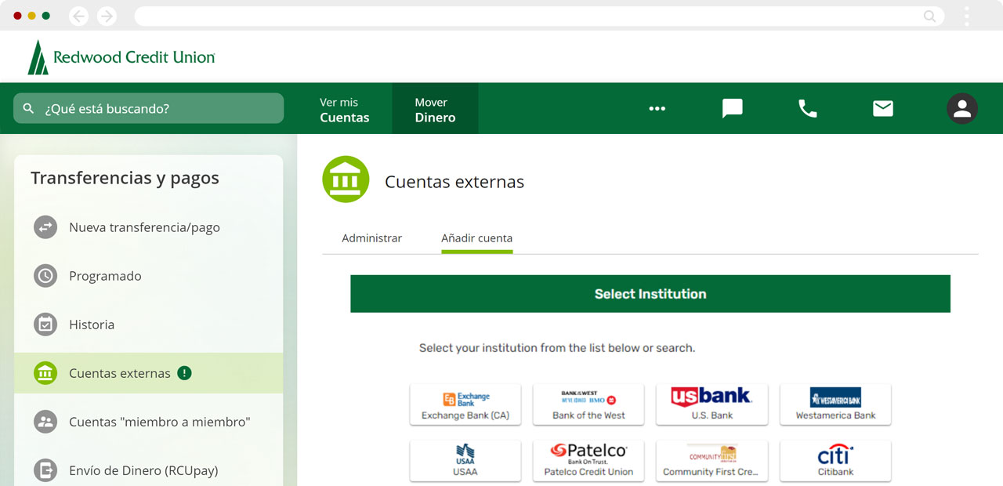Click the browser forward arrow
Image resolution: width=1003 pixels, height=486 pixels.
coord(107,16)
